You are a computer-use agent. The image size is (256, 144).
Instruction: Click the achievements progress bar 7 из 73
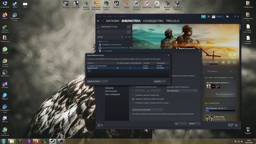pos(220,111)
